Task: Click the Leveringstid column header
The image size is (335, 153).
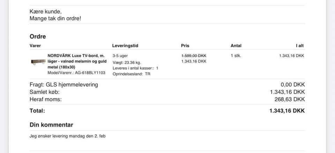Action: click(x=125, y=46)
